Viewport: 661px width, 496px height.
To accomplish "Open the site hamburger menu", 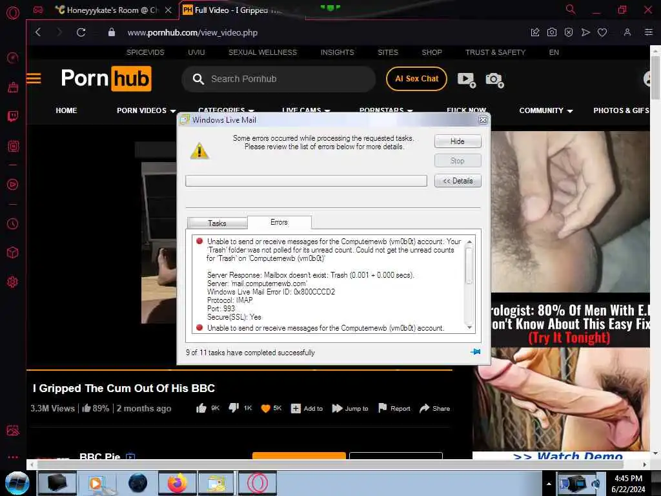I will [34, 78].
